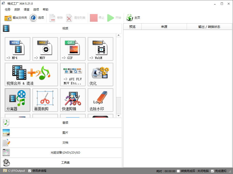Screen dimensions: 233x174
Task: Open the 任务 menu
Action: click(x=8, y=9)
